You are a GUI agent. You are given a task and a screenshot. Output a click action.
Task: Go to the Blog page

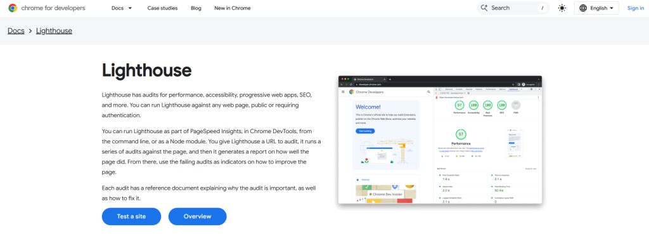tap(196, 8)
